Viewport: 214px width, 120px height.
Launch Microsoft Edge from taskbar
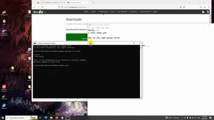[46, 118]
